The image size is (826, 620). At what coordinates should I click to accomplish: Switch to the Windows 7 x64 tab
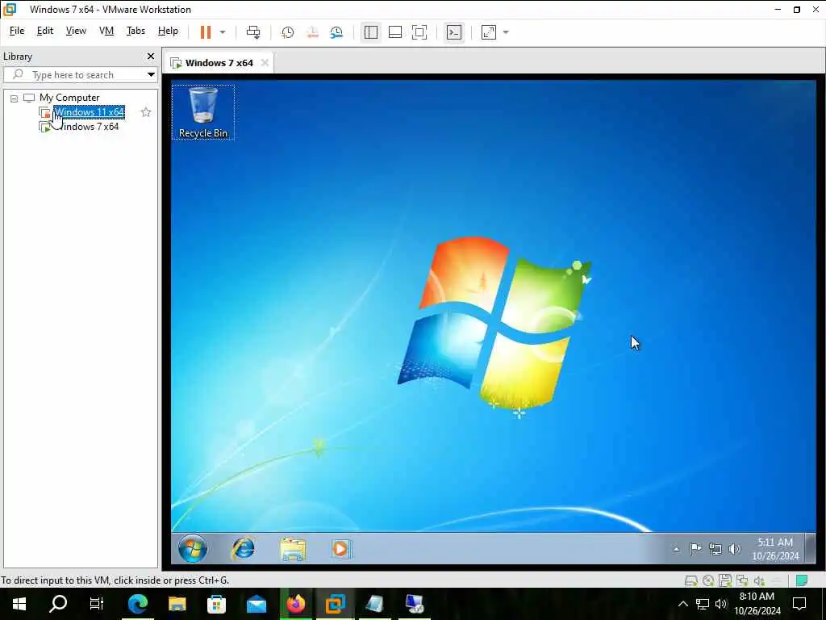[x=219, y=63]
